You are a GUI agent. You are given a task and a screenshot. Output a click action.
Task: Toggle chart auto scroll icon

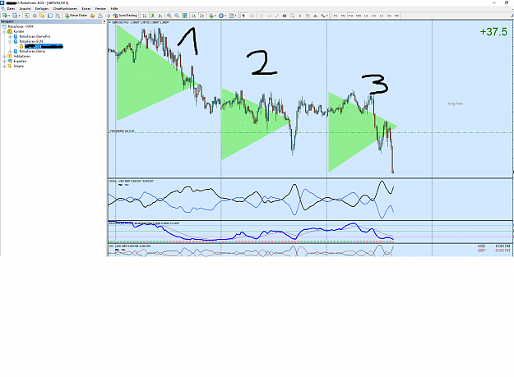(x=194, y=16)
